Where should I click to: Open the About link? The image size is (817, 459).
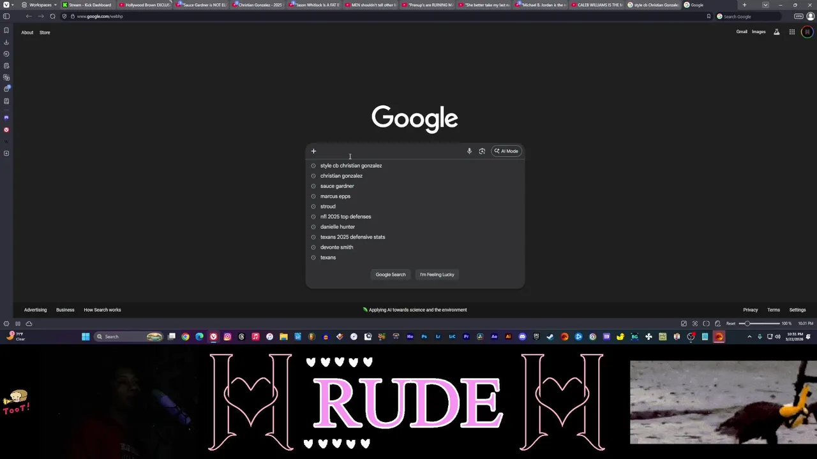point(27,33)
